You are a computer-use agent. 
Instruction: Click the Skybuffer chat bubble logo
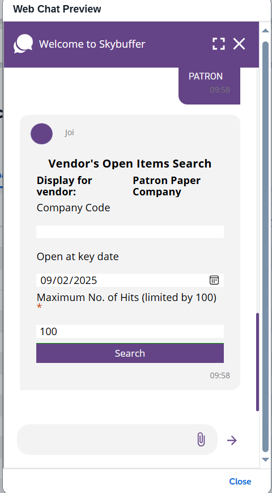click(23, 44)
